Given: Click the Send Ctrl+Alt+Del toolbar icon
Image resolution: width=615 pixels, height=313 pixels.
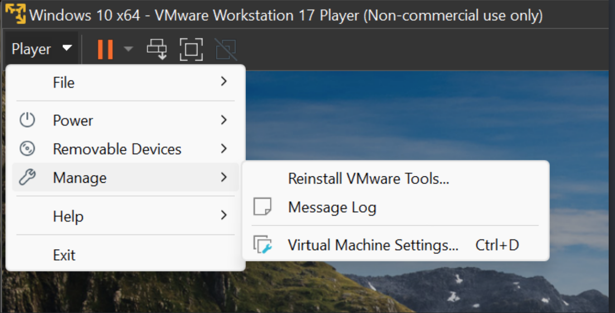Looking at the screenshot, I should pyautogui.click(x=157, y=49).
